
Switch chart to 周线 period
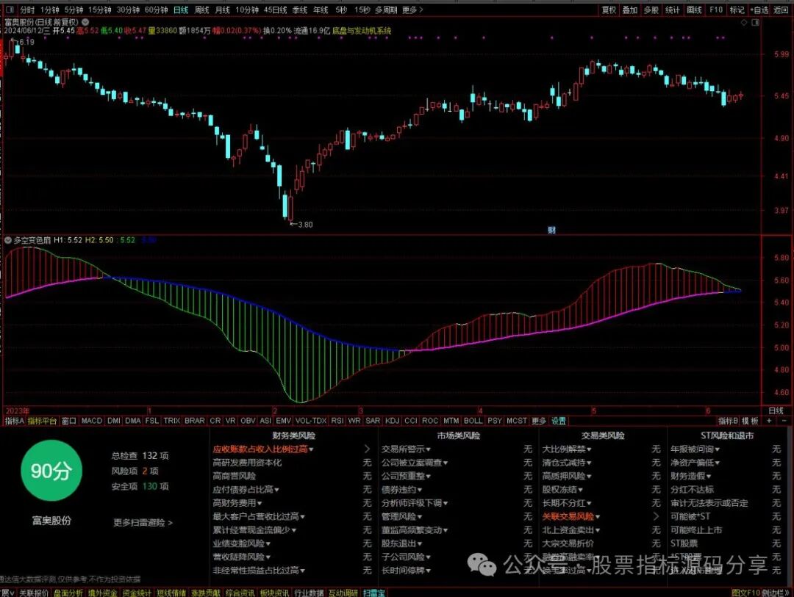(x=202, y=10)
